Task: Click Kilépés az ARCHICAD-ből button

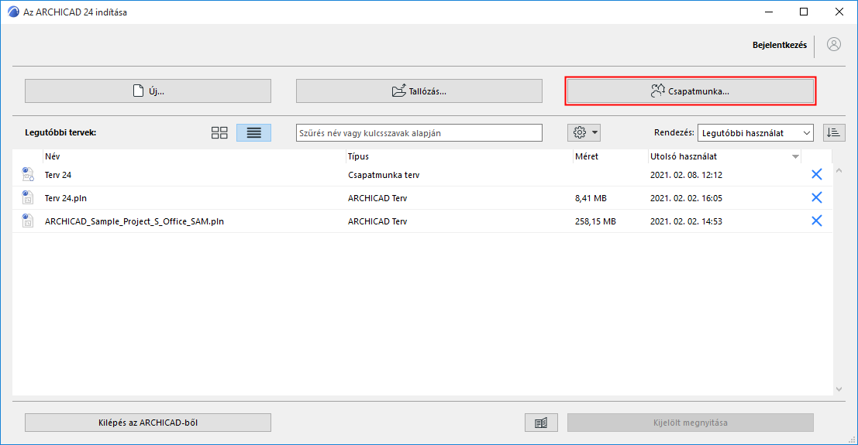Action: [x=148, y=423]
